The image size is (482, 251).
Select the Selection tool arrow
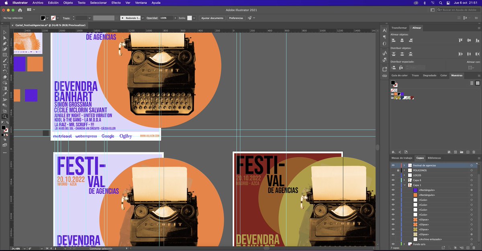4,32
